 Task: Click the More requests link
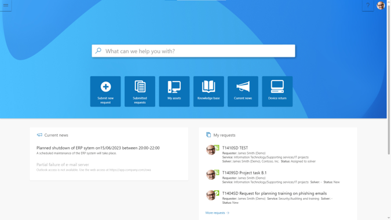pyautogui.click(x=217, y=213)
